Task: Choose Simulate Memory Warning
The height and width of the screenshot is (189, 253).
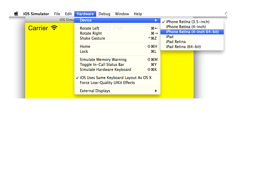Action: click(103, 60)
